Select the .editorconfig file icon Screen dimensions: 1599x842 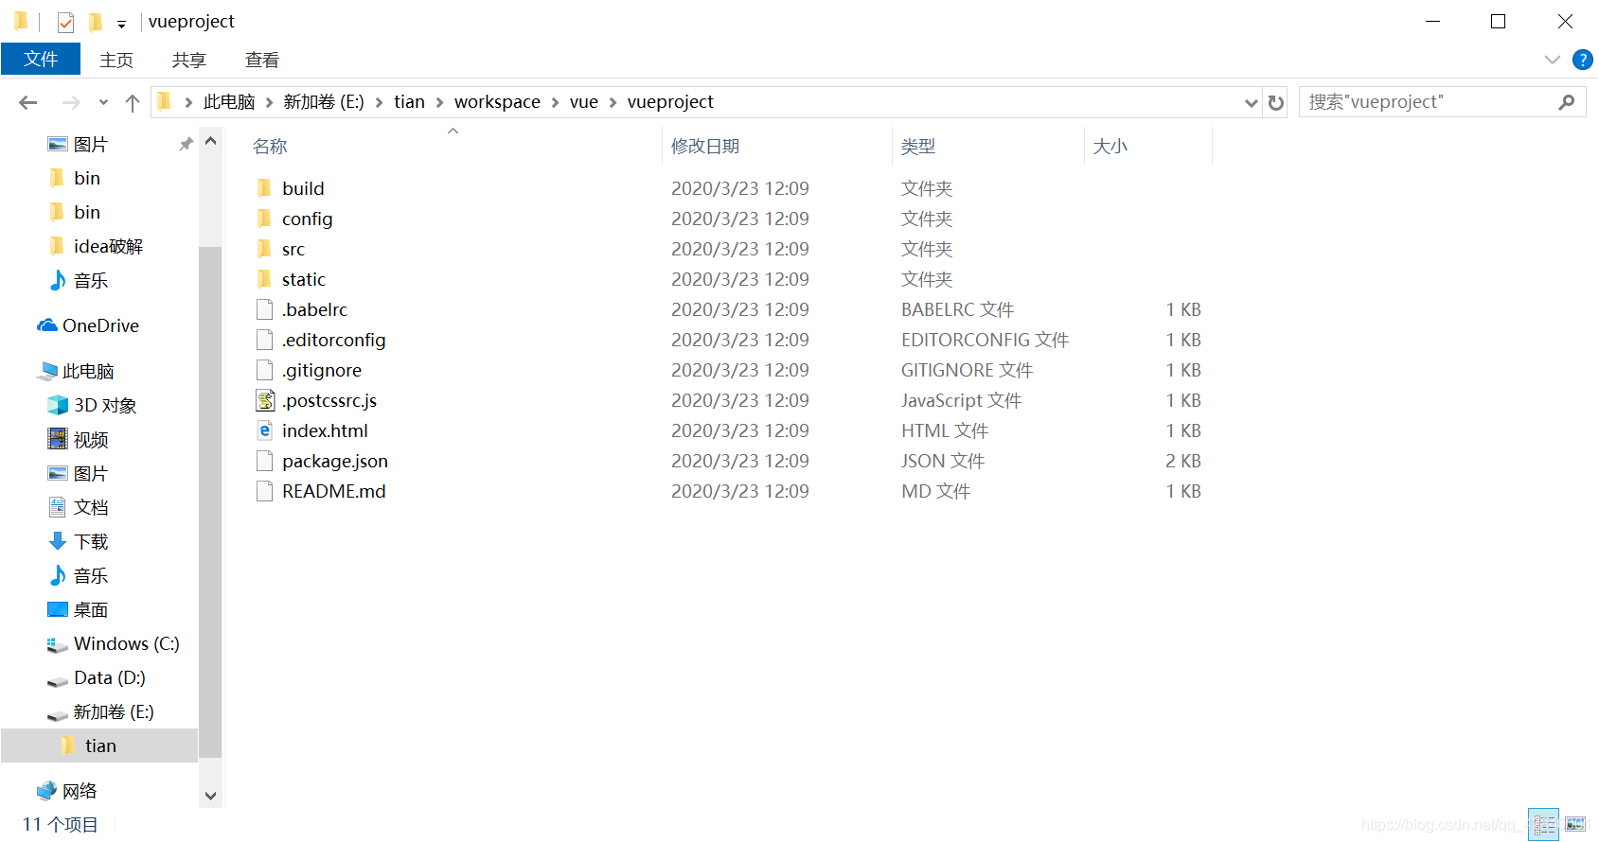tap(265, 340)
